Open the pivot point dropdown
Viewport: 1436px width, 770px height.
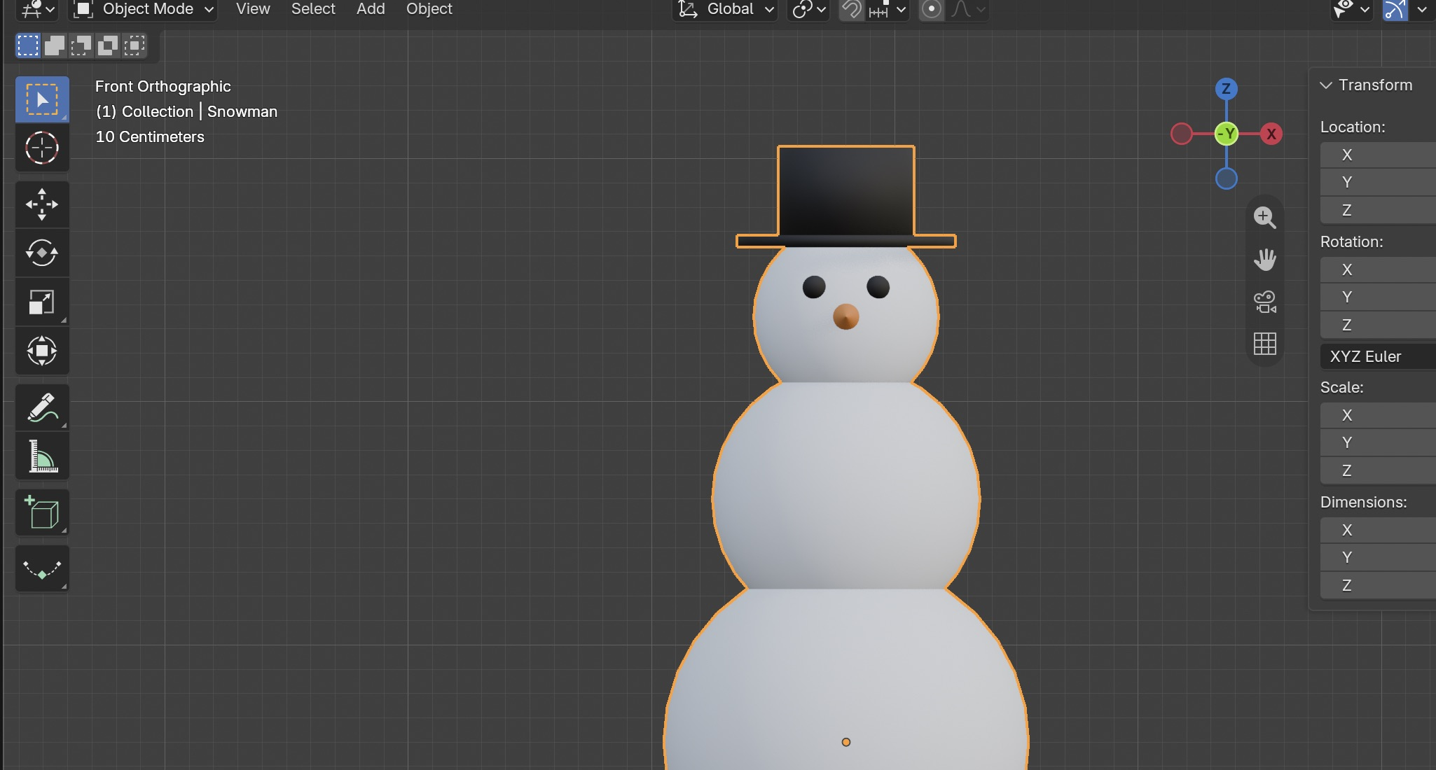tap(809, 9)
